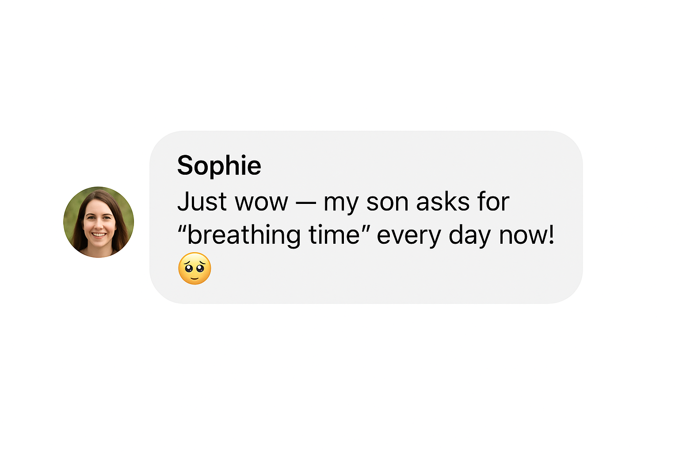Screen dimensions: 679x453
Task: Click the opening quotation mark before "breathing"
Action: tap(182, 229)
